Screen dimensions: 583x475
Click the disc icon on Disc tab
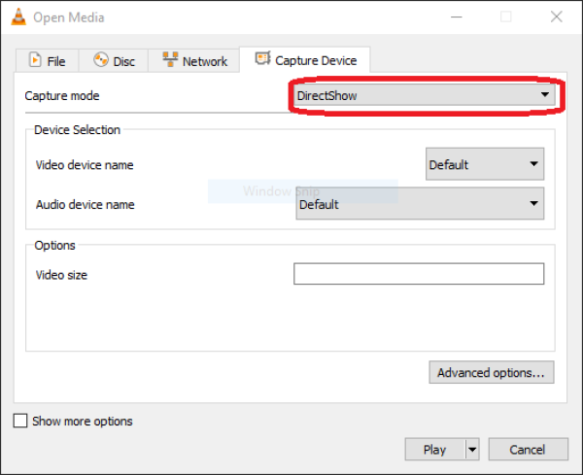(101, 60)
